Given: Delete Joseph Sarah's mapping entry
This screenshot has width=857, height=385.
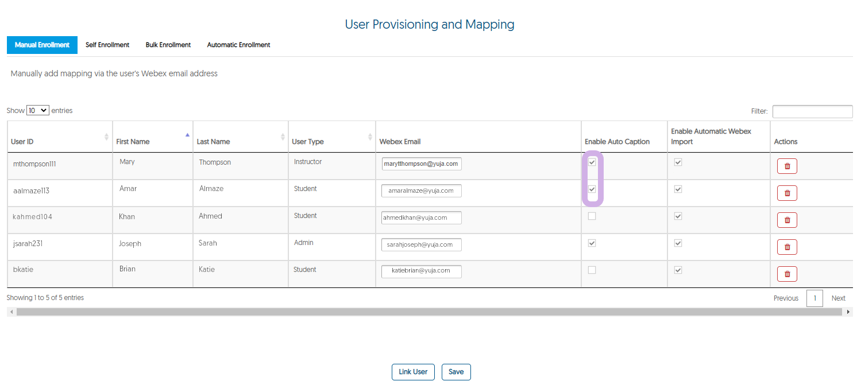Looking at the screenshot, I should click(786, 247).
